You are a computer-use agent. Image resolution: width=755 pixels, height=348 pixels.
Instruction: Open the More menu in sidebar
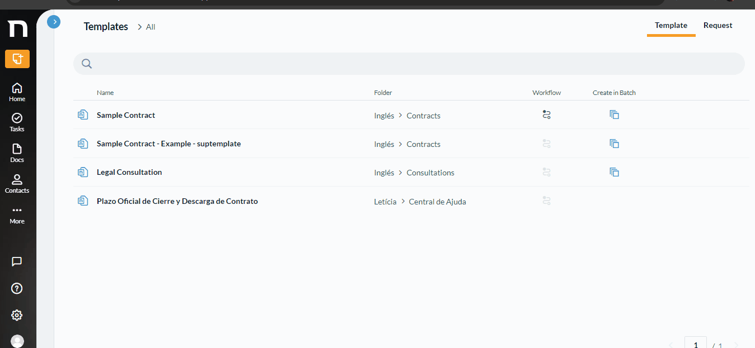(x=17, y=215)
